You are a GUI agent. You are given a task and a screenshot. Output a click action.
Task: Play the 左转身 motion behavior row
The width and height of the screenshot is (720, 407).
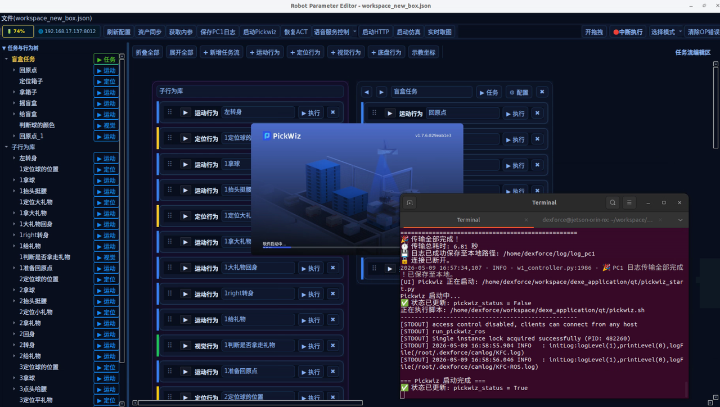pyautogui.click(x=185, y=112)
